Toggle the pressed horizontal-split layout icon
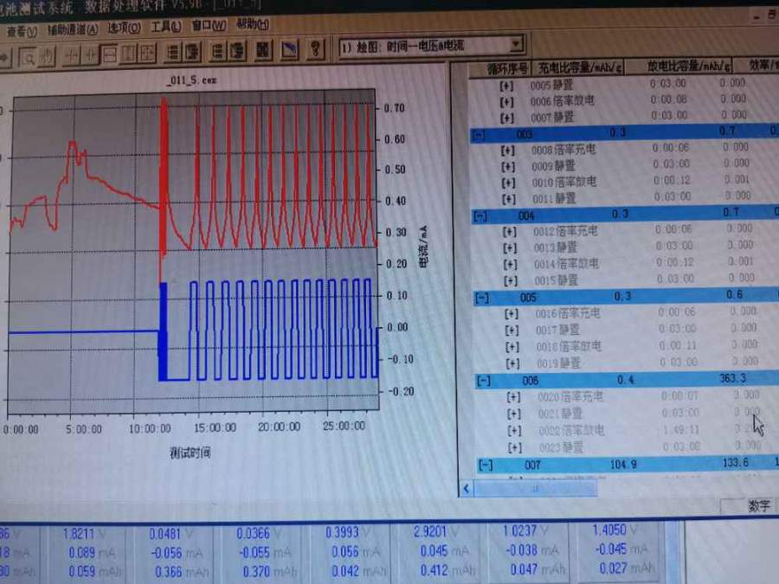Image resolution: width=779 pixels, height=584 pixels. (x=110, y=54)
